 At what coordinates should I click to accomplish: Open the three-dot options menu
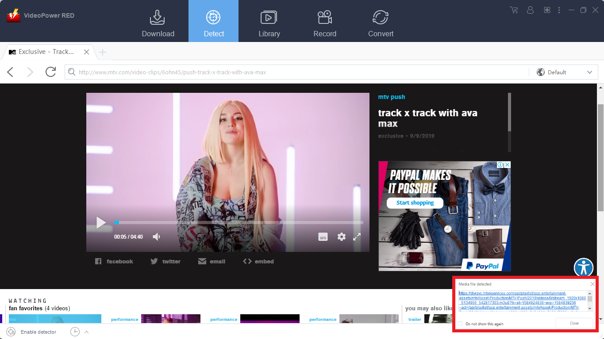pos(559,10)
